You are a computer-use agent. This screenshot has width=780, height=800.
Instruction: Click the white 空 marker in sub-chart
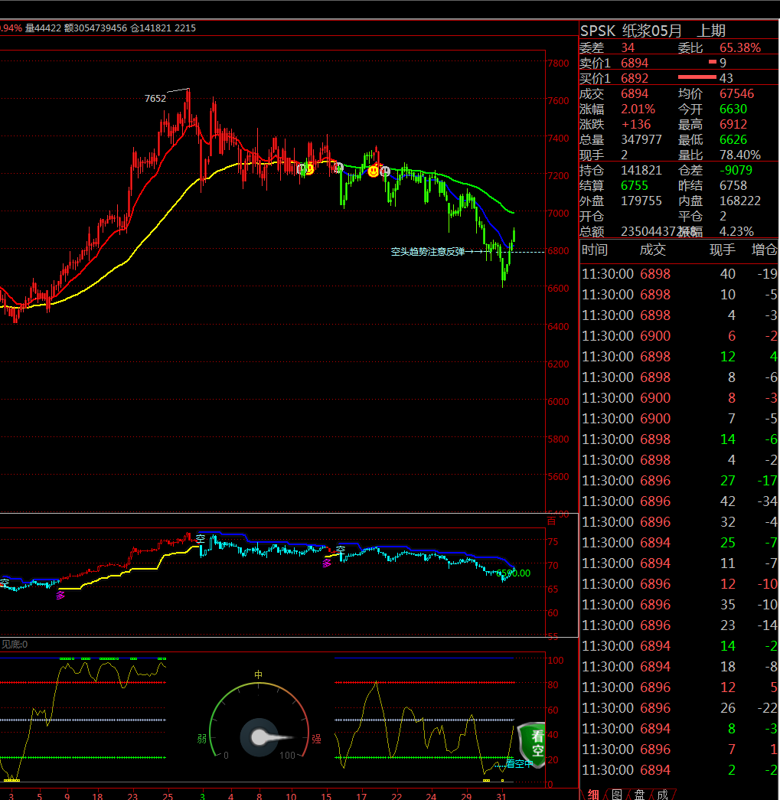coord(201,539)
